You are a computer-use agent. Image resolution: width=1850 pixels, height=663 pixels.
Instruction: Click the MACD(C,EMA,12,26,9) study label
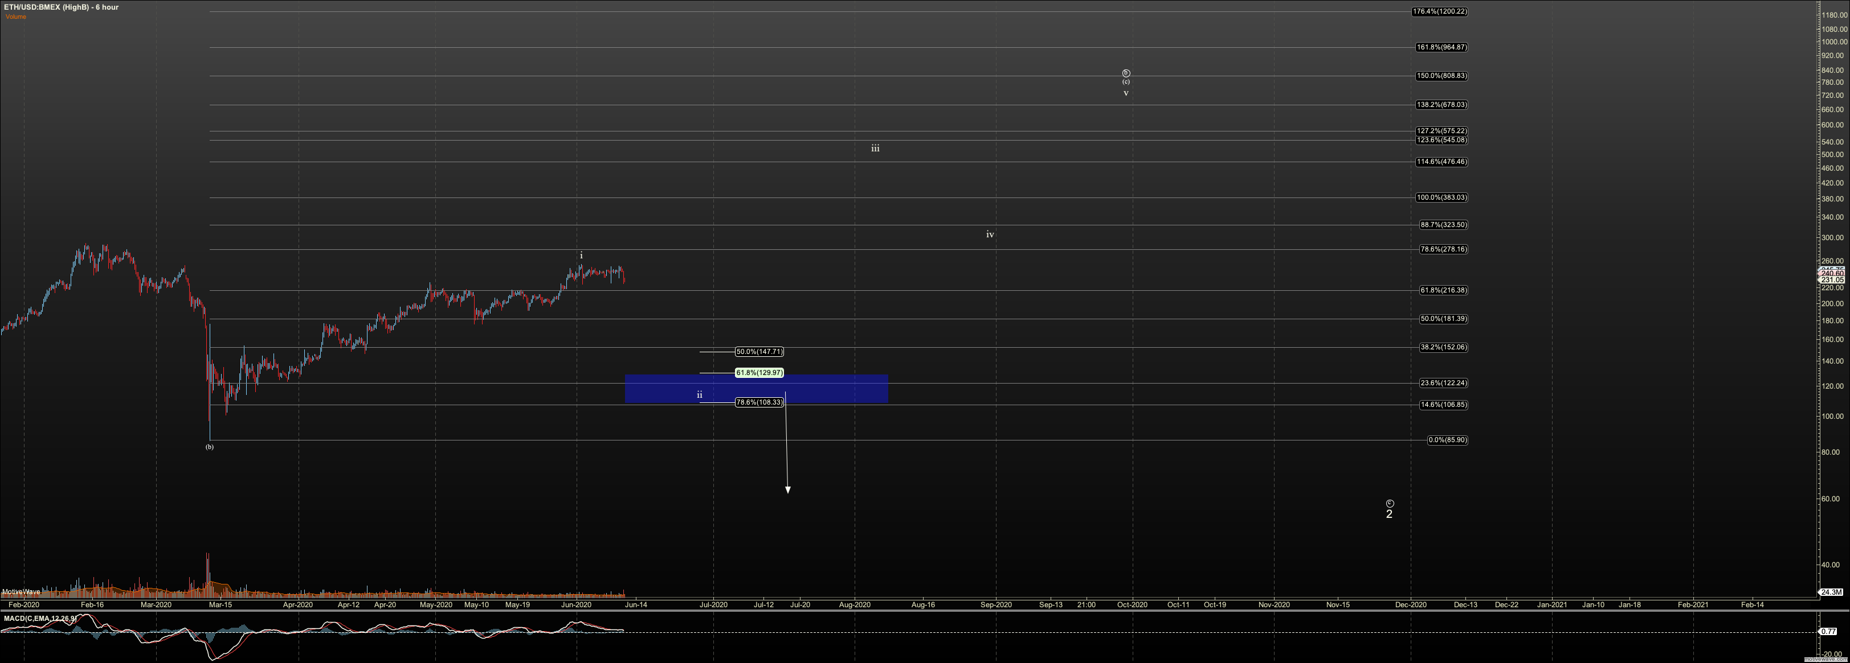(x=39, y=619)
